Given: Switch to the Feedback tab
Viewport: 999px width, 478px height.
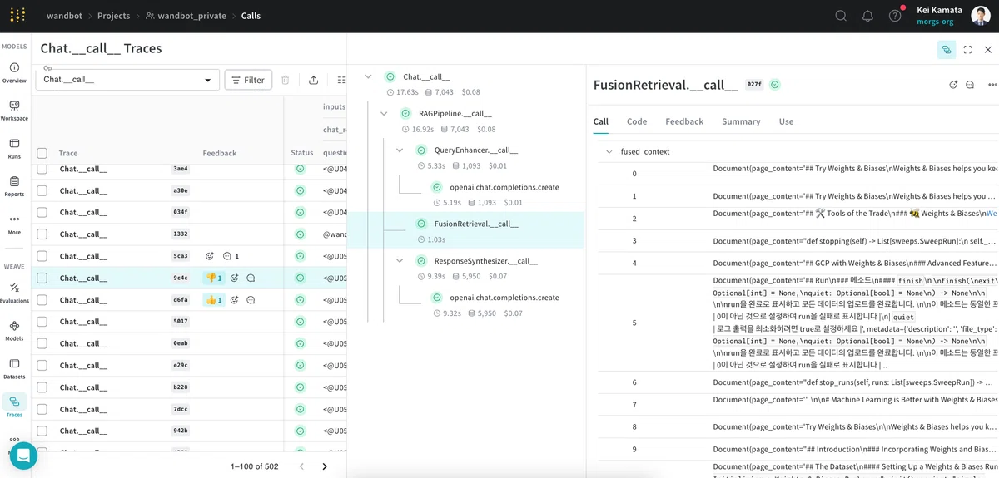Looking at the screenshot, I should [684, 121].
